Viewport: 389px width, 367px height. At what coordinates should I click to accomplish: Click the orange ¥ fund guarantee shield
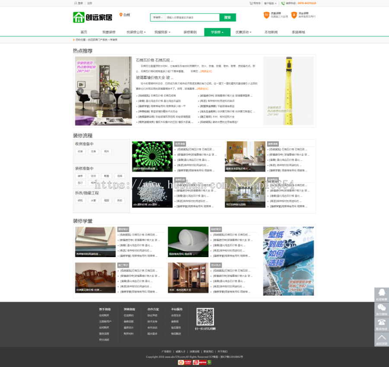(294, 15)
